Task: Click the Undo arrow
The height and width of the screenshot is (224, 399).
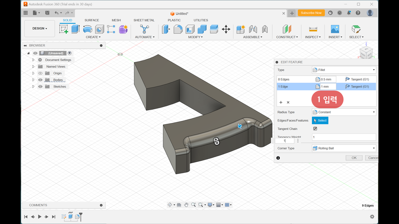Action: tap(56, 13)
